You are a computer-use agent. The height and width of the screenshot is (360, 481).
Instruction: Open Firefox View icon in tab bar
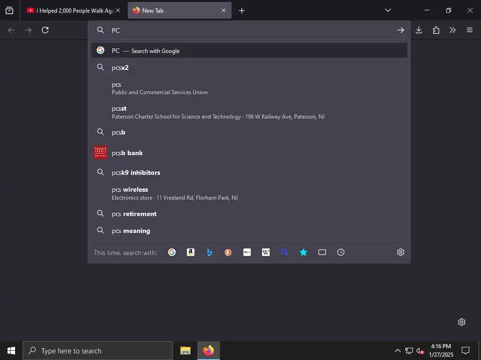pyautogui.click(x=9, y=10)
